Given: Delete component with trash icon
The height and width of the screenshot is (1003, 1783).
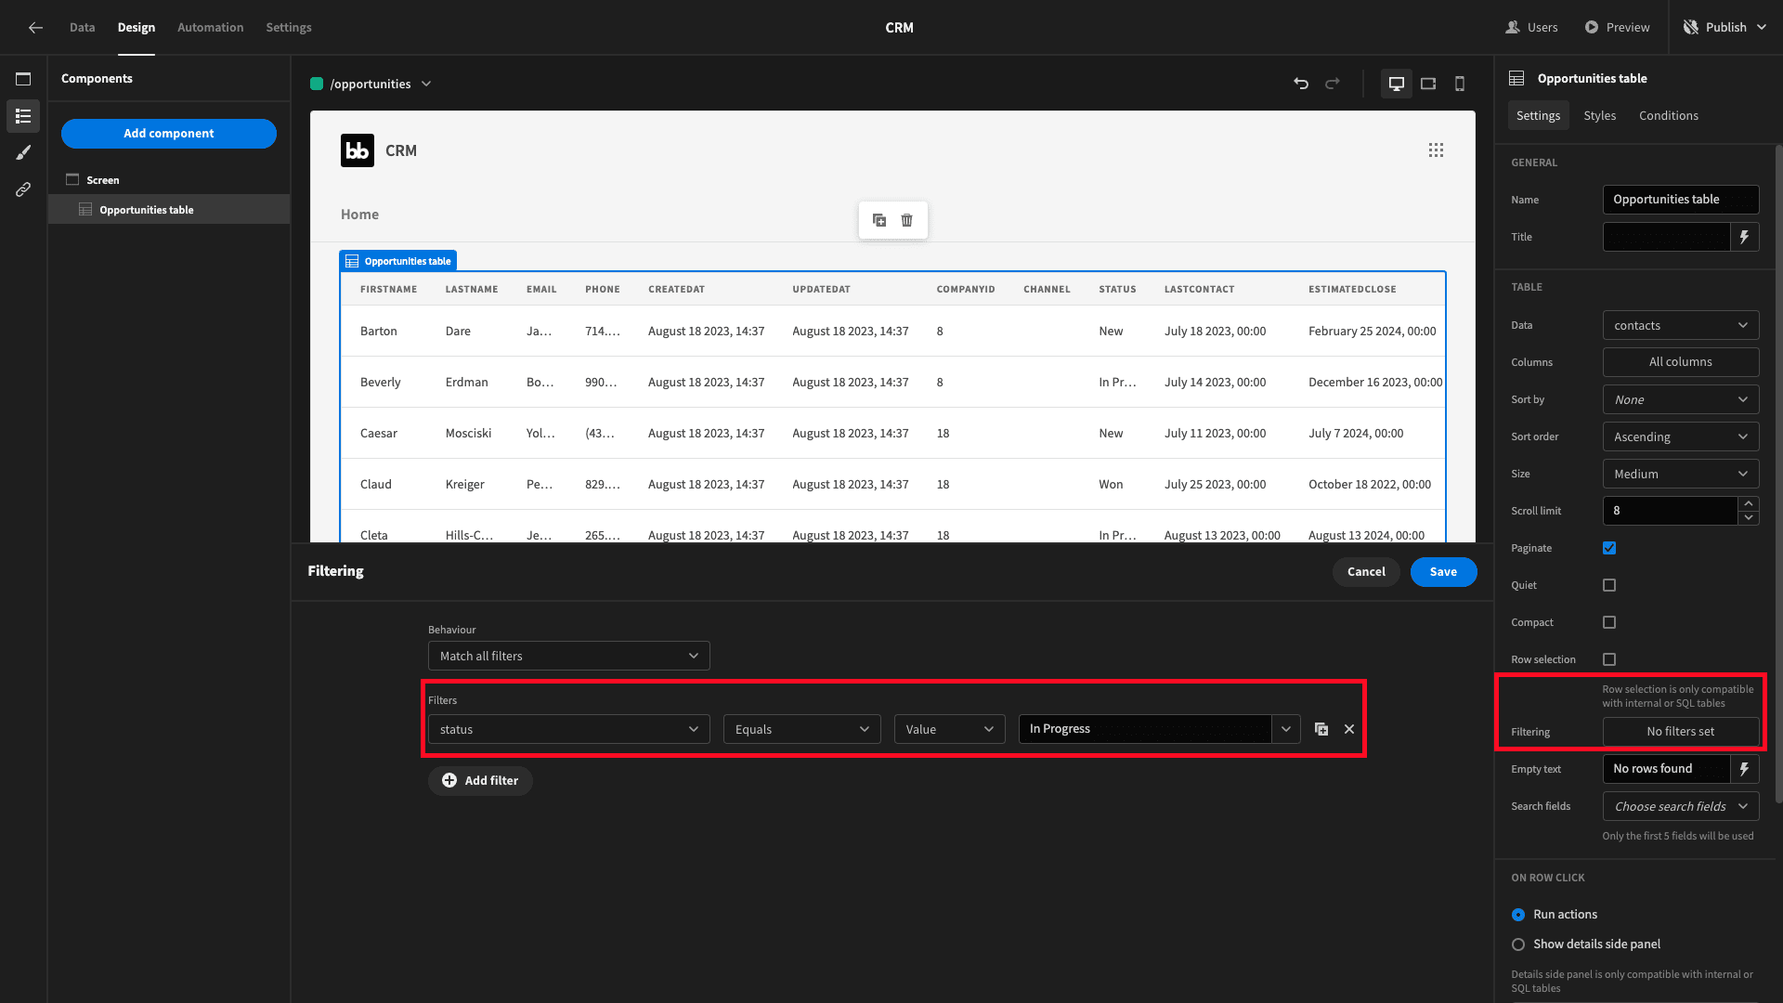Looking at the screenshot, I should point(907,220).
